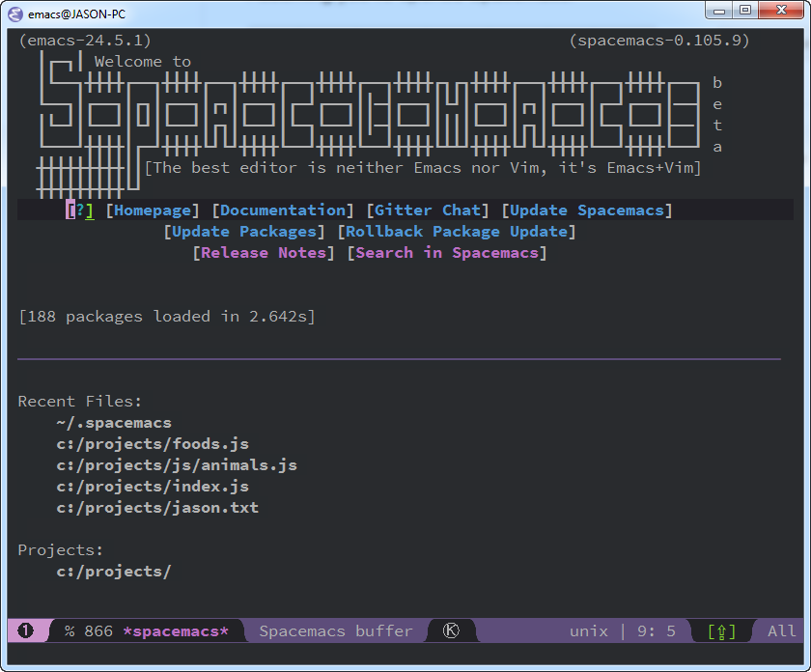The image size is (811, 672).
Task: Click the All buffer position indicator
Action: (781, 631)
